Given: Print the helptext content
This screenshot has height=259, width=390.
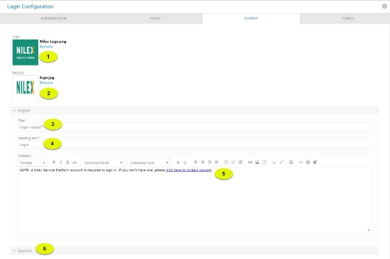Looking at the screenshot, I should point(308,162).
